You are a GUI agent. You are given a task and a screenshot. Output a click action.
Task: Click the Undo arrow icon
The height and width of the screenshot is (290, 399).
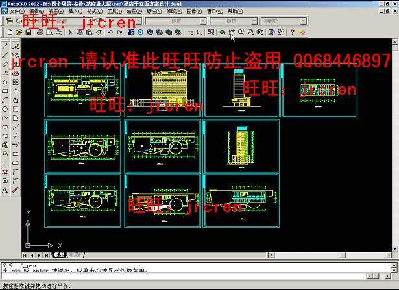pos(110,32)
